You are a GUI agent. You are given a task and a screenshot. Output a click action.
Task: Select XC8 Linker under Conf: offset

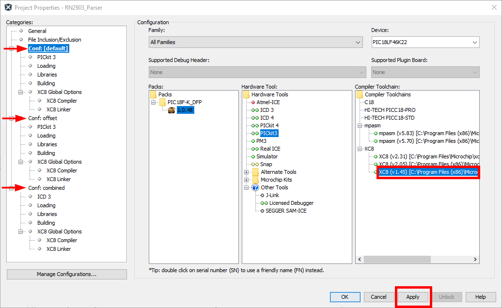59,179
